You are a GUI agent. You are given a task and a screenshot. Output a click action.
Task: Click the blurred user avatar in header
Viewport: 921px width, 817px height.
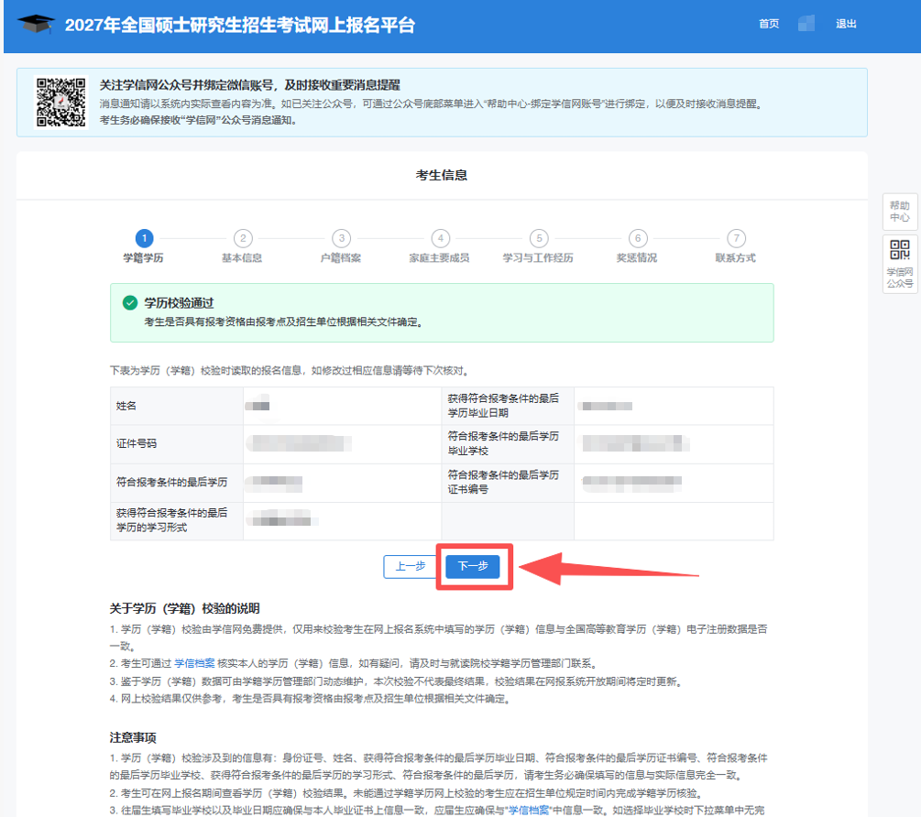pos(806,24)
